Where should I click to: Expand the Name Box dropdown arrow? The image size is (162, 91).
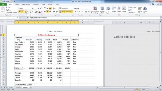pos(18,18)
